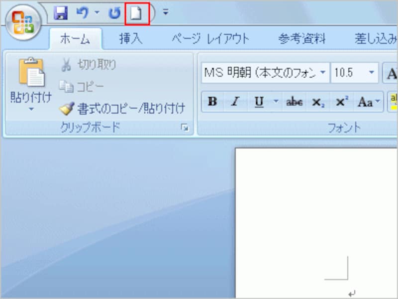Toggle bold formatting
Image resolution: width=398 pixels, height=299 pixels.
tap(212, 102)
